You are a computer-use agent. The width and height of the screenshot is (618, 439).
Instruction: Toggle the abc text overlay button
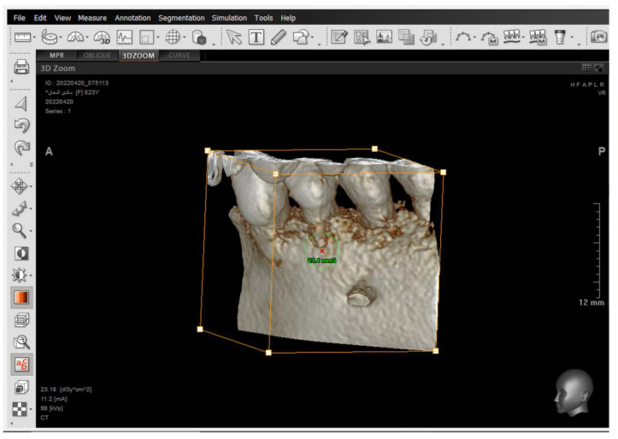click(21, 364)
